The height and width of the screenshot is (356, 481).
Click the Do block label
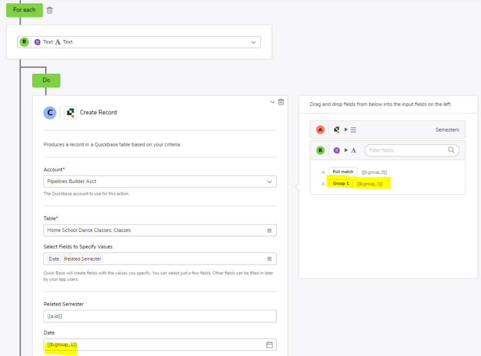47,80
